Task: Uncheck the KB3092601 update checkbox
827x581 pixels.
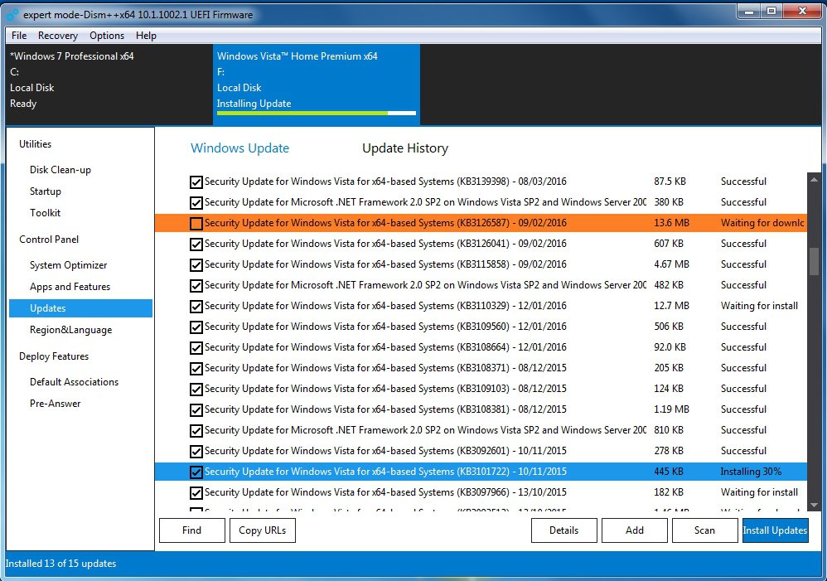Action: 196,452
